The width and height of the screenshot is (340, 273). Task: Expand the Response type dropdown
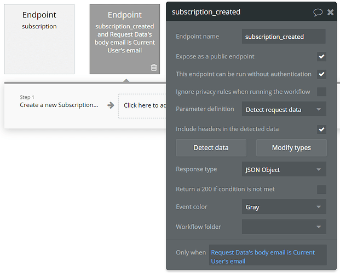point(284,170)
